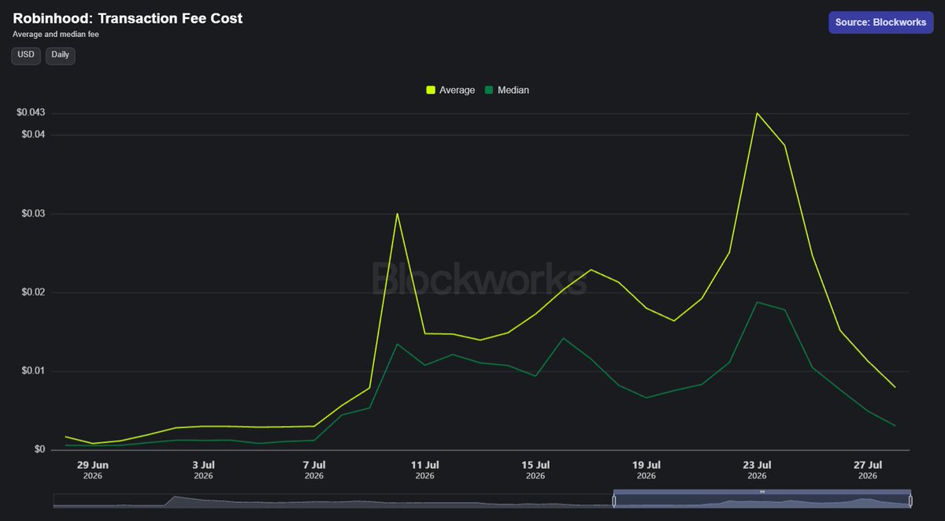Image resolution: width=945 pixels, height=521 pixels.
Task: Click the $0 y-axis label
Action: (39, 450)
